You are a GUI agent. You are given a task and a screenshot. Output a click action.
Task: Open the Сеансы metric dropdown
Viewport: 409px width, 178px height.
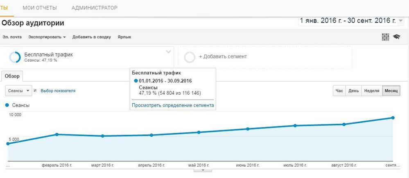point(18,91)
